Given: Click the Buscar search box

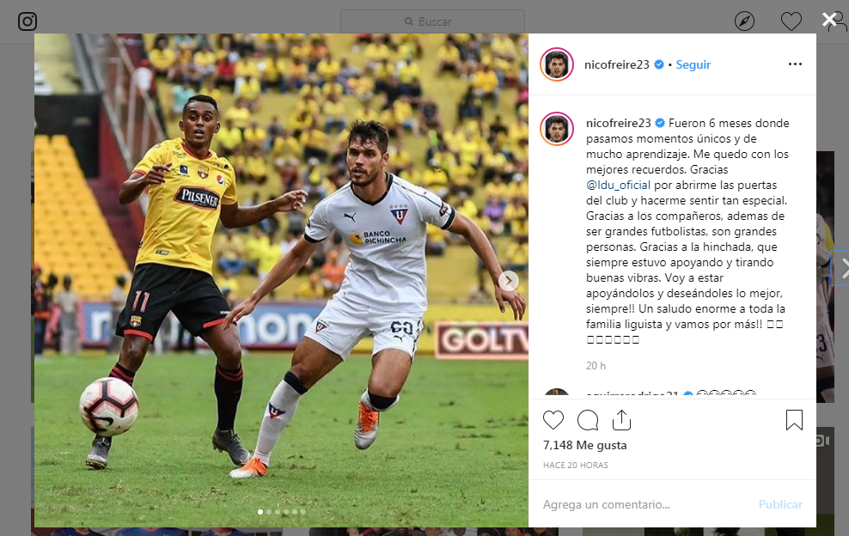Looking at the screenshot, I should (x=432, y=21).
